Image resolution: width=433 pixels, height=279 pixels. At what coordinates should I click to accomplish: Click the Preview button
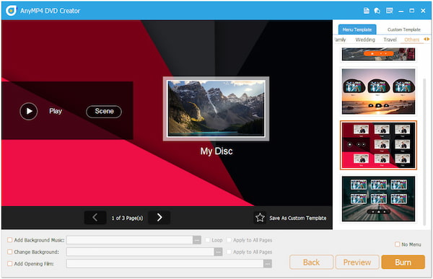point(357,262)
